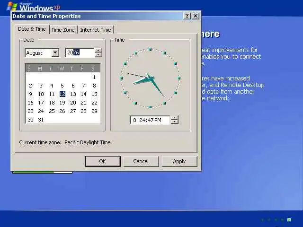Decrease the year with the down arrow
Screen dimensions: 303x227
[98, 55]
